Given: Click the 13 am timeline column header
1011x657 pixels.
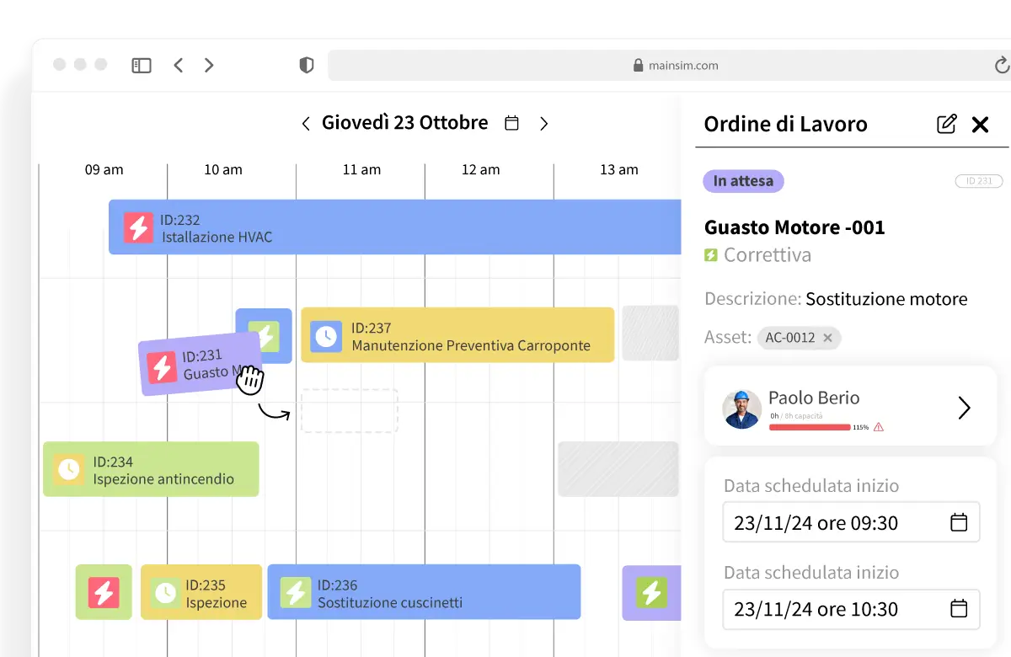Looking at the screenshot, I should pos(619,169).
